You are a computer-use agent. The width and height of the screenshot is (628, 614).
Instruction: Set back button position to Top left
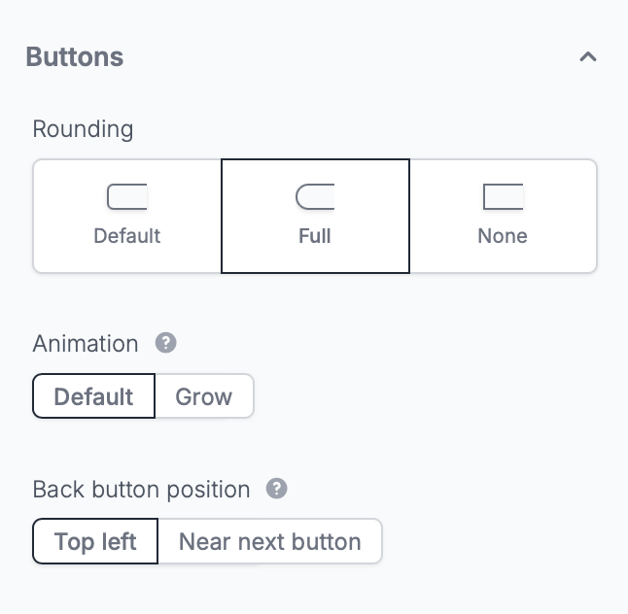pyautogui.click(x=95, y=541)
